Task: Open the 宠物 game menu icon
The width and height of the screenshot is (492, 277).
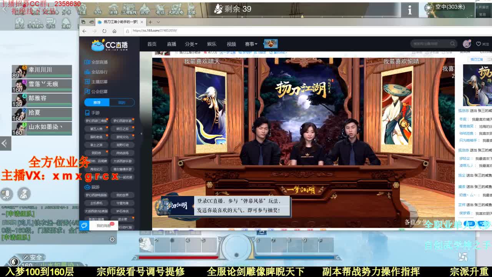Action: (x=66, y=23)
